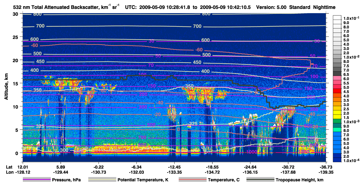Click longitude value '-139.35'
The width and height of the screenshot is (362, 186).
[x=326, y=172]
